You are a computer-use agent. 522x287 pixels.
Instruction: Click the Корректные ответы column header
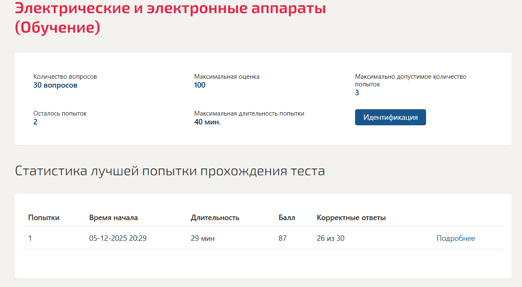pos(351,218)
